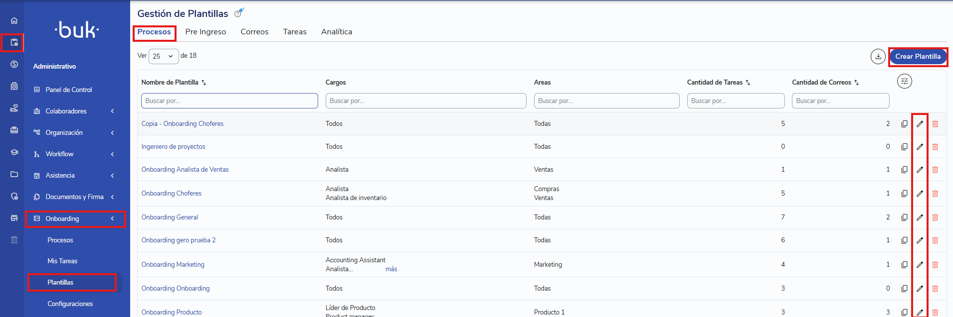Edit Onboarding General with pencil icon
The height and width of the screenshot is (317, 953).
pyautogui.click(x=920, y=217)
